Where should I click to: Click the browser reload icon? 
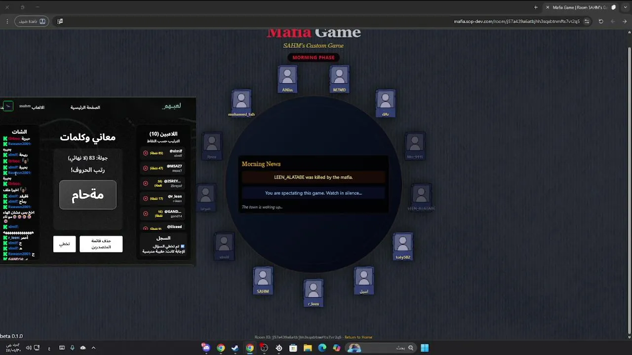[601, 21]
